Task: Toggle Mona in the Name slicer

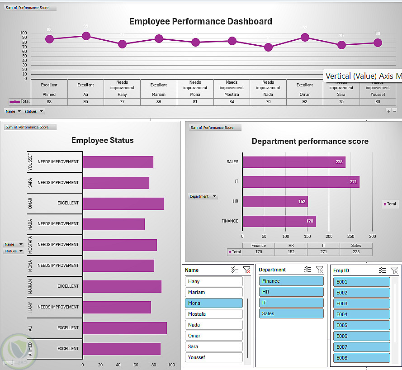Action: tap(213, 303)
